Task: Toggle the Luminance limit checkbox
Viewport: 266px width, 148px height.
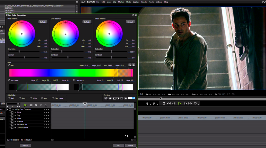Action: (x=74, y=80)
